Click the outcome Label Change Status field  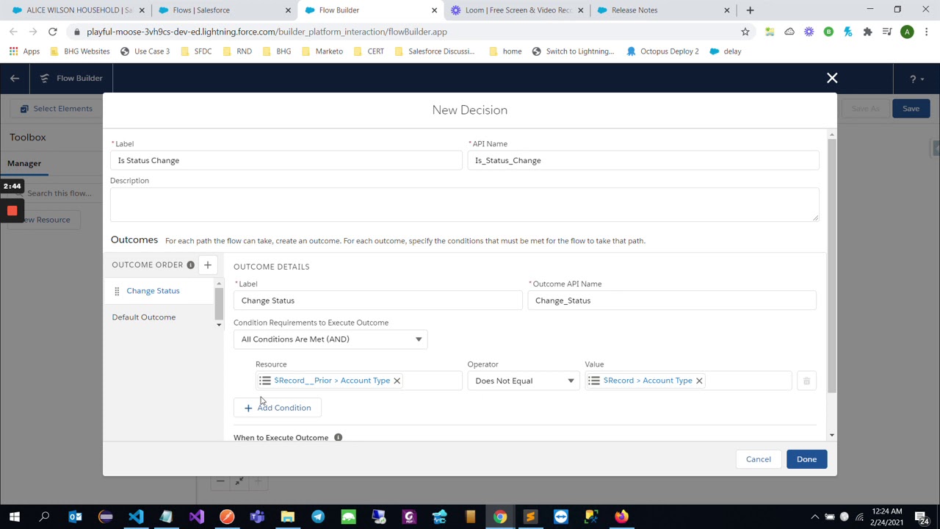point(378,301)
